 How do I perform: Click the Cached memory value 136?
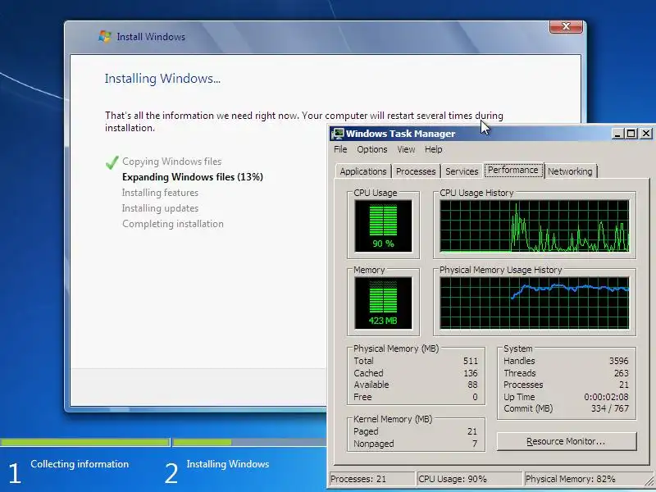[x=470, y=373]
